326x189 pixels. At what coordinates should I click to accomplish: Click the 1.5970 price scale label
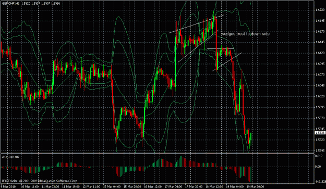(x=320, y=118)
